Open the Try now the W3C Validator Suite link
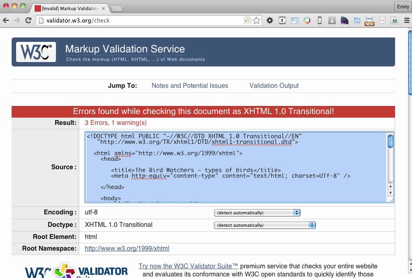This screenshot has width=412, height=278. coord(188,266)
